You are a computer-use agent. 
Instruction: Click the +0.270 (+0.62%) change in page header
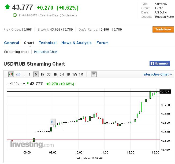tap(58, 8)
